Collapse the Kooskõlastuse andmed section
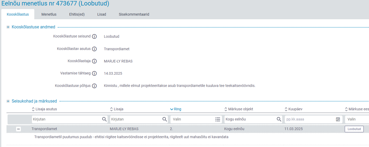Viewport: 369px width, 147px height. (8, 27)
